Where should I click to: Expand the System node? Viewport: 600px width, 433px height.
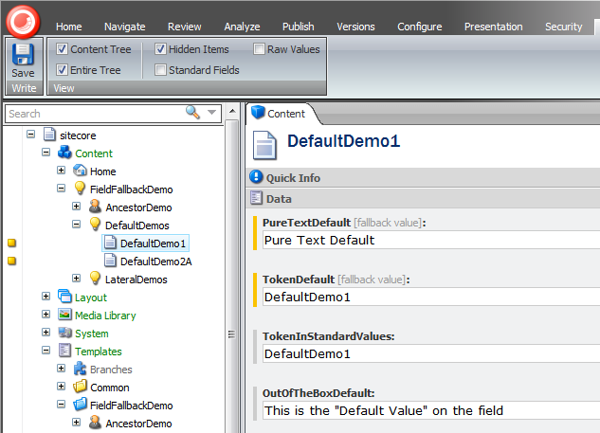point(45,332)
